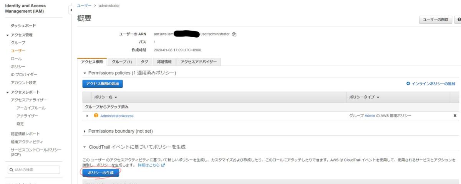Click the IAM の検索 search field
This screenshot has width=461, height=184.
click(34, 170)
